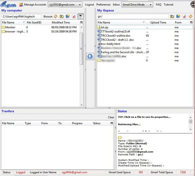Select TTTbook2-outline2.0.rtf file name
The width and height of the screenshot is (195, 176).
pyautogui.click(x=116, y=32)
